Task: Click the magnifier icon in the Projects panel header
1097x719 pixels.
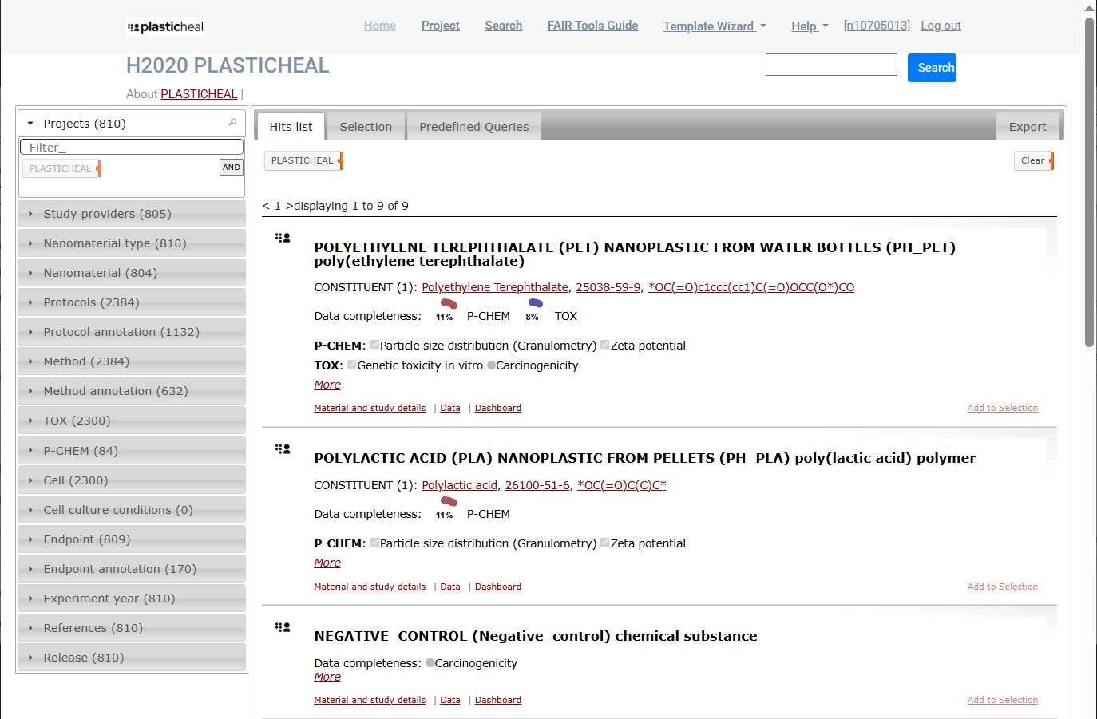Action: point(232,123)
